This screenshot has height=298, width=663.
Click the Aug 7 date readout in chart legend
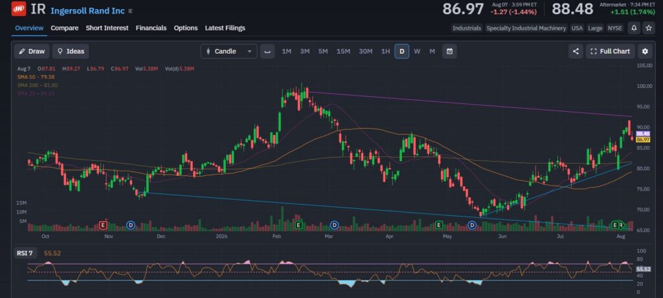(x=24, y=69)
